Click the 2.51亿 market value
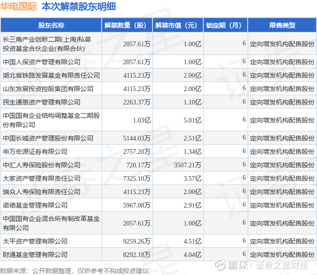 click(x=192, y=138)
